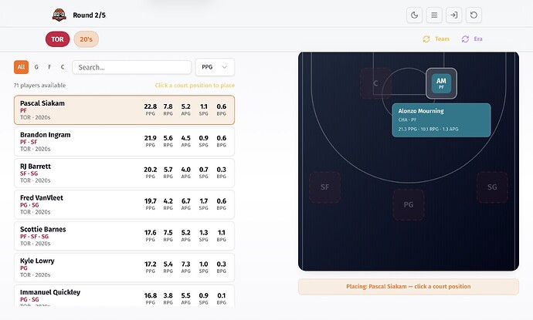Click Brandon Ingram's PF · SF position text
The height and width of the screenshot is (320, 533).
pos(29,142)
